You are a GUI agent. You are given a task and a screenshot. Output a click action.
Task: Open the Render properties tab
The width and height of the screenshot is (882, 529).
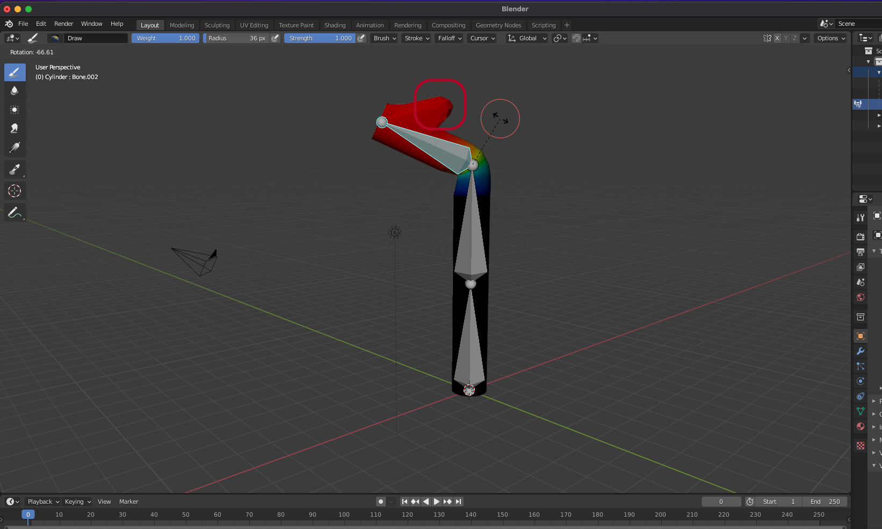pyautogui.click(x=860, y=237)
